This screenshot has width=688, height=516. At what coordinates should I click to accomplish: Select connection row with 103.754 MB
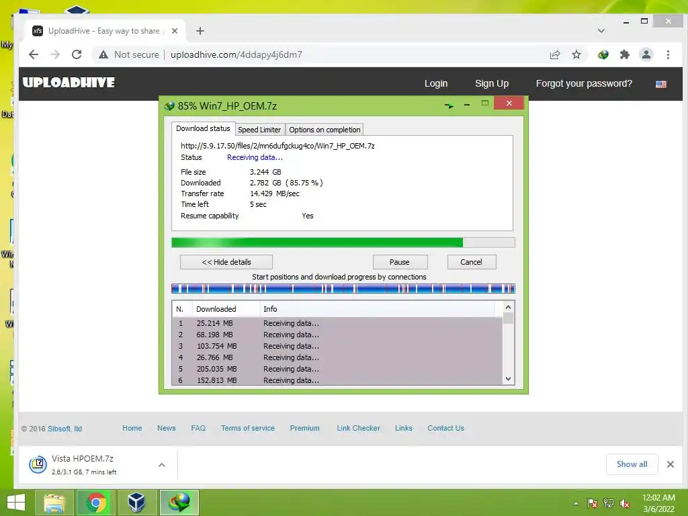click(337, 346)
